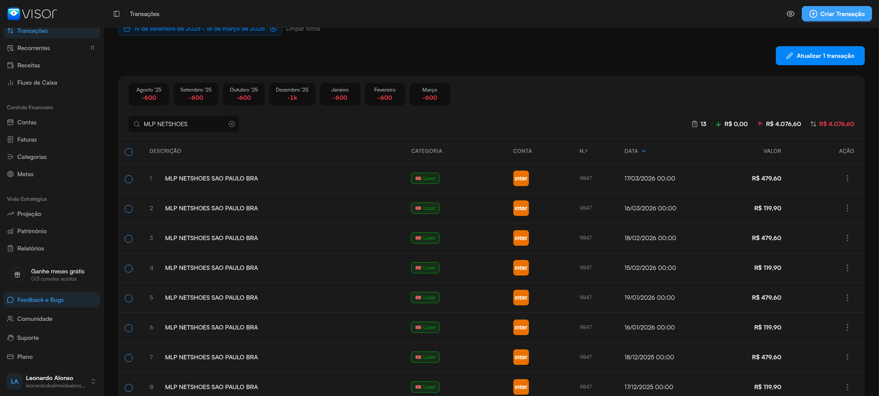Remove the date range filter
The image size is (879, 396).
[273, 29]
